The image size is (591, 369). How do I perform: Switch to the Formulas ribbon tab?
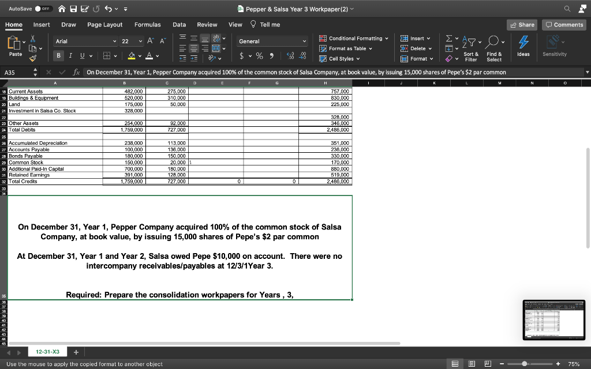[147, 24]
